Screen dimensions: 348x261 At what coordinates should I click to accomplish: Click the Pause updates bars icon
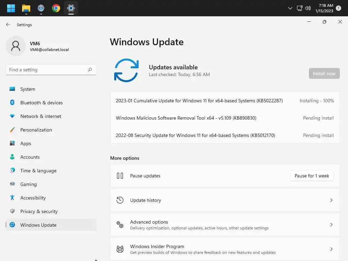(x=120, y=176)
